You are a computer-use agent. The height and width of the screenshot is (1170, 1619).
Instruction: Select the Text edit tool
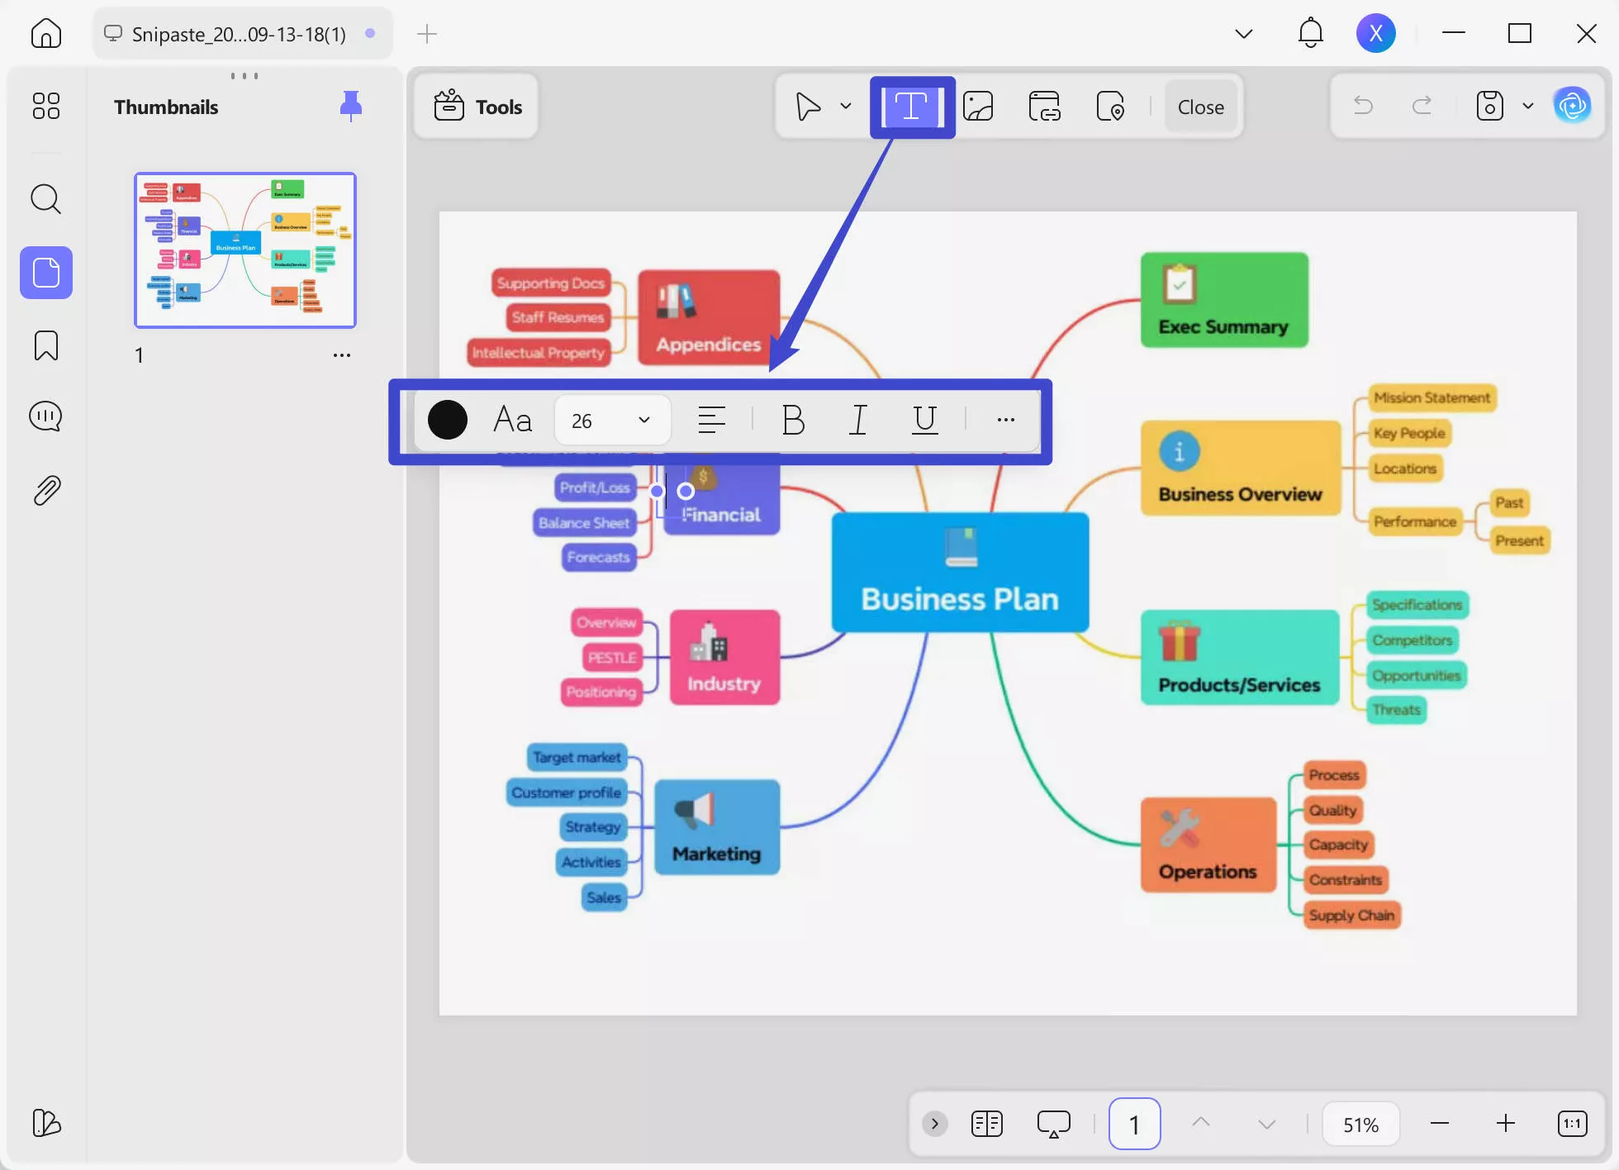tap(911, 106)
